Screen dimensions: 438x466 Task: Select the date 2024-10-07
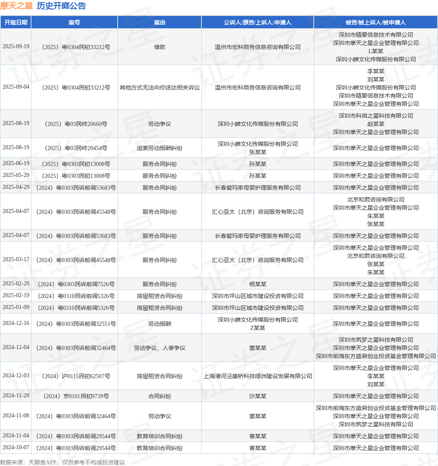click(16, 447)
